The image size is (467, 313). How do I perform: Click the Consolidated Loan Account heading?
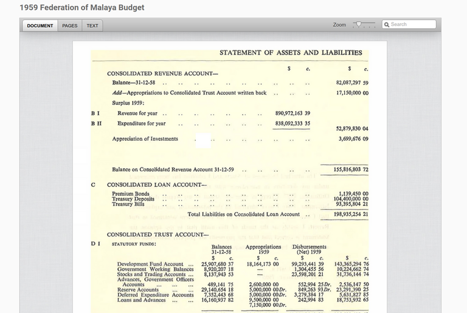coord(157,184)
